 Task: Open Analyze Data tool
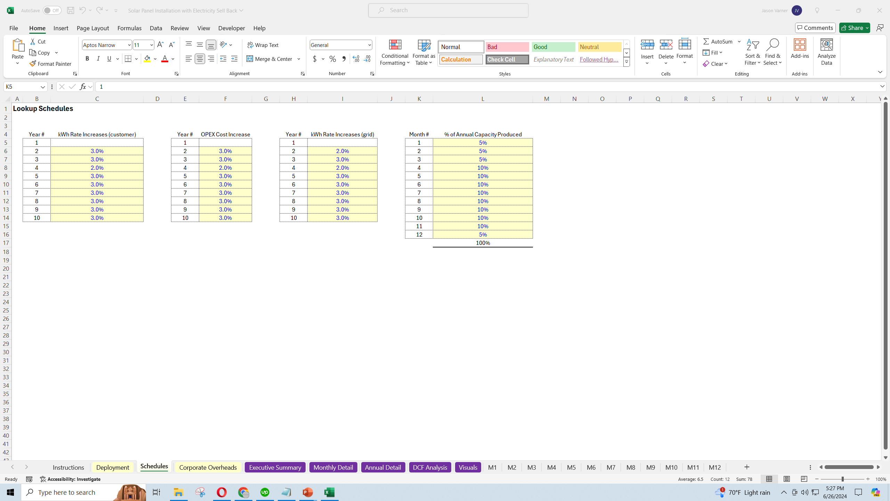point(826,52)
